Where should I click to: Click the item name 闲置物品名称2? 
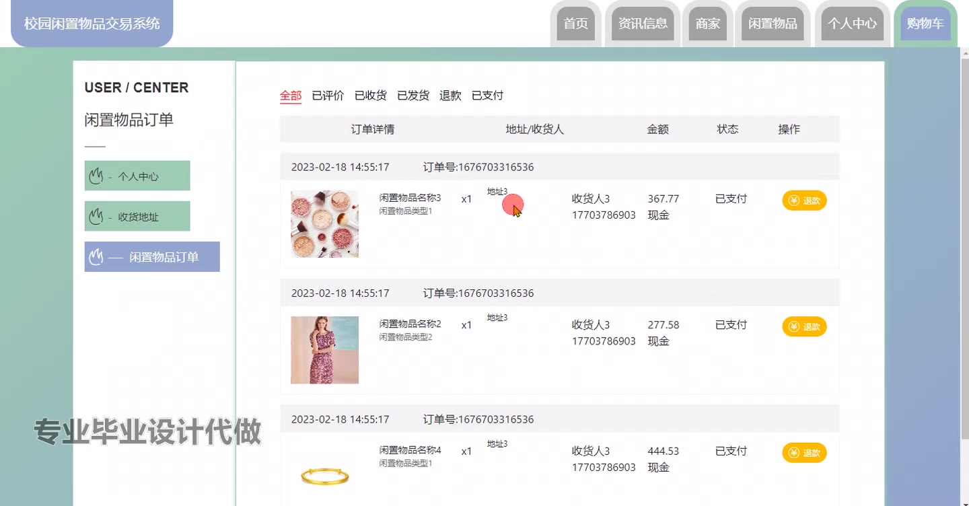(410, 324)
